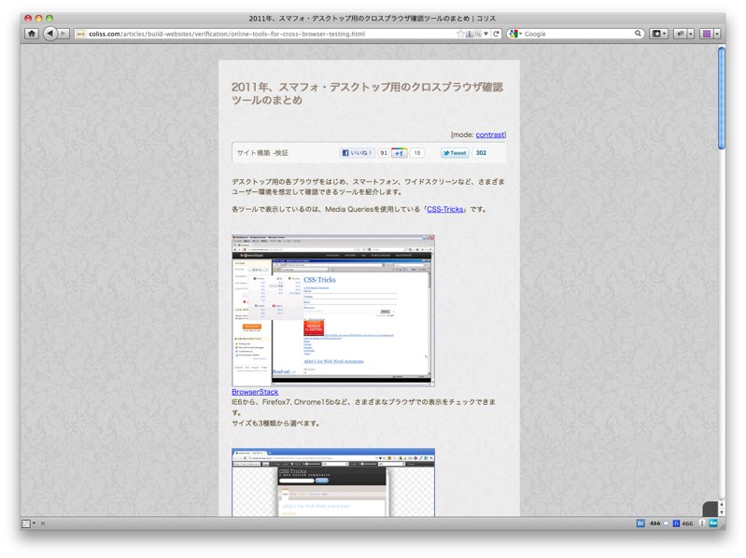This screenshot has height=558, width=746.
Task: Click the tweet count 302
Action: (481, 153)
